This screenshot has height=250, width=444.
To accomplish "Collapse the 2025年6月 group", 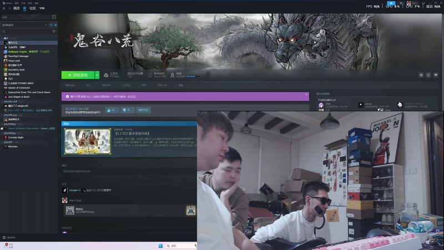I will point(2,133).
